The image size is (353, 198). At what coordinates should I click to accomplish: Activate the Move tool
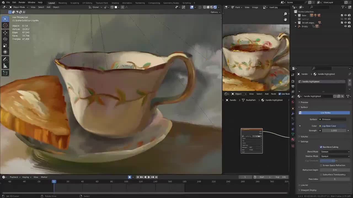pos(5,32)
